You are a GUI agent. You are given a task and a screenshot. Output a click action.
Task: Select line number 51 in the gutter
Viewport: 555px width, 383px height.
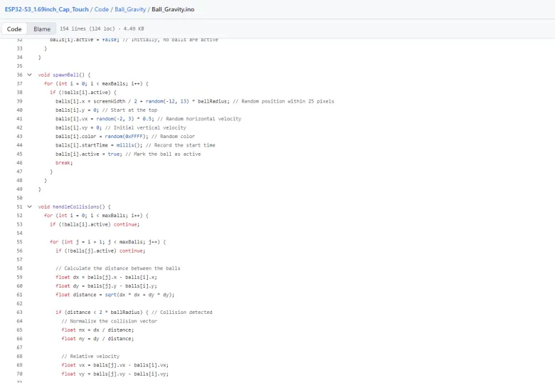tap(19, 206)
